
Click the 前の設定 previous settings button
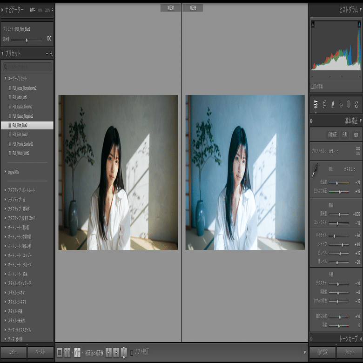323,352
